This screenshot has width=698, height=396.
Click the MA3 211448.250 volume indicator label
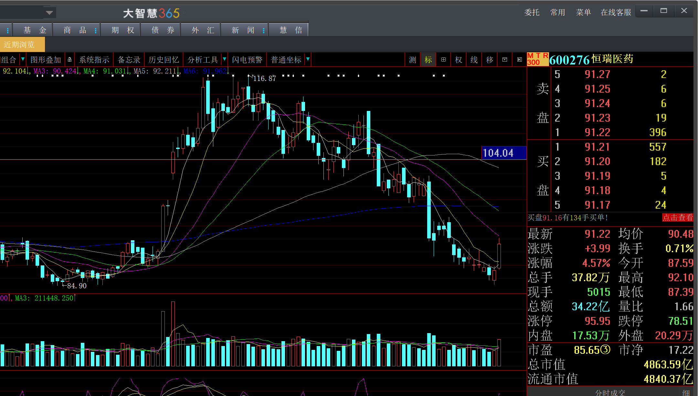coord(45,298)
